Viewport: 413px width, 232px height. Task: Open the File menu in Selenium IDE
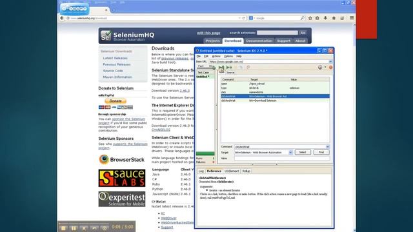coord(199,56)
